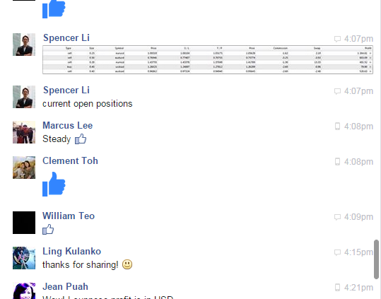Viewport: 381px width, 299px height.
Task: Click the mobile icon next to Jean Puah's 4:21pm
Action: [337, 288]
